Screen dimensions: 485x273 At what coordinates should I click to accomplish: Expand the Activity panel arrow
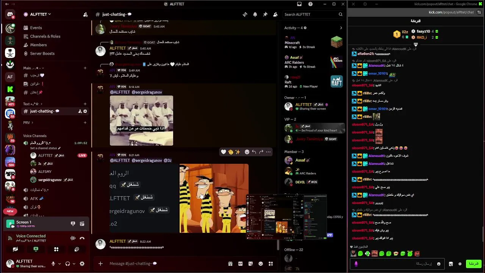click(341, 28)
